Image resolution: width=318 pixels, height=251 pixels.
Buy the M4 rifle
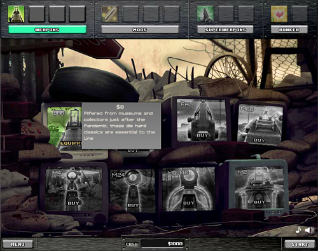73,203
